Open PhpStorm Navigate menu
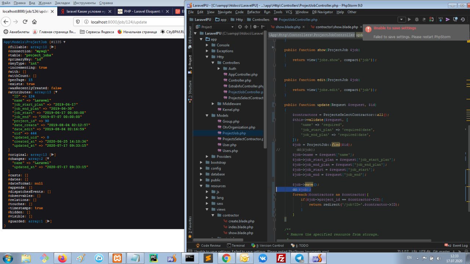This screenshot has width=470, height=264. [x=225, y=12]
